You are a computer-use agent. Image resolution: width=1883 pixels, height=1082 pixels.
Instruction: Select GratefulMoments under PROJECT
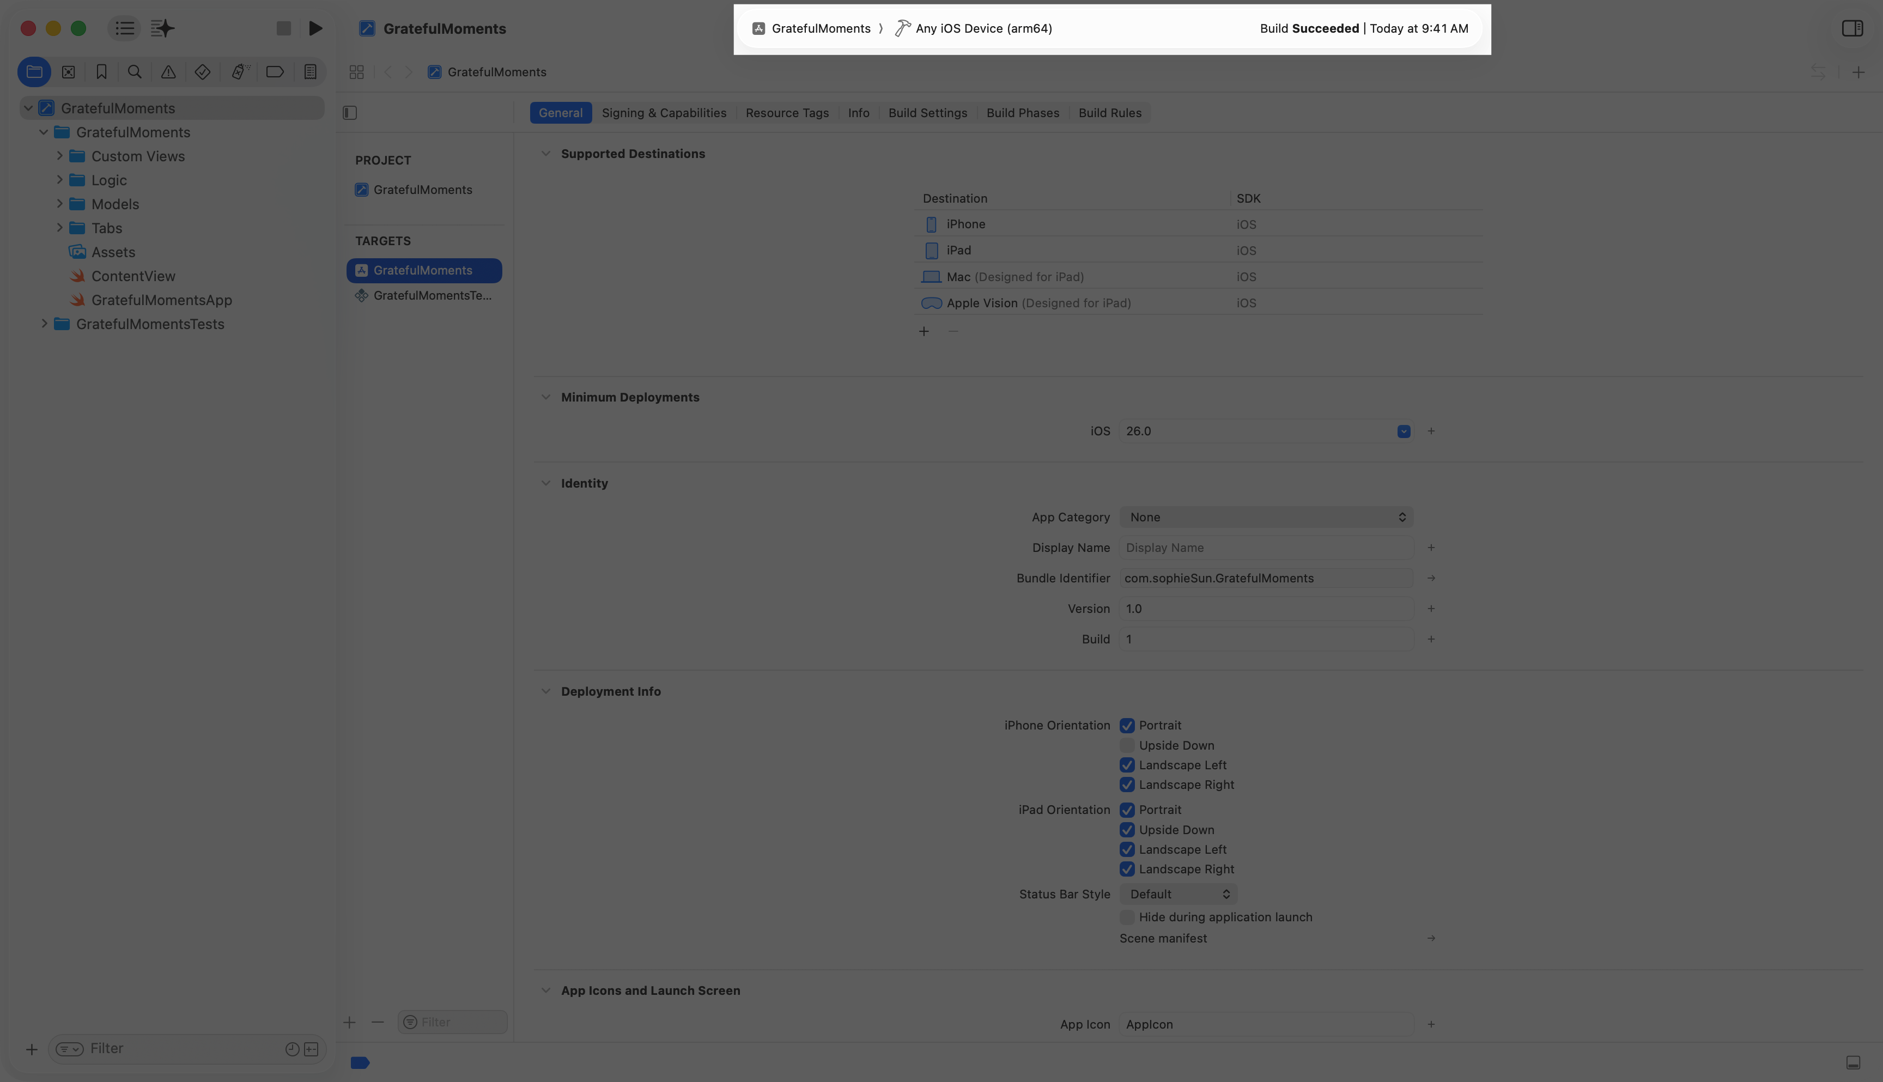tap(424, 190)
